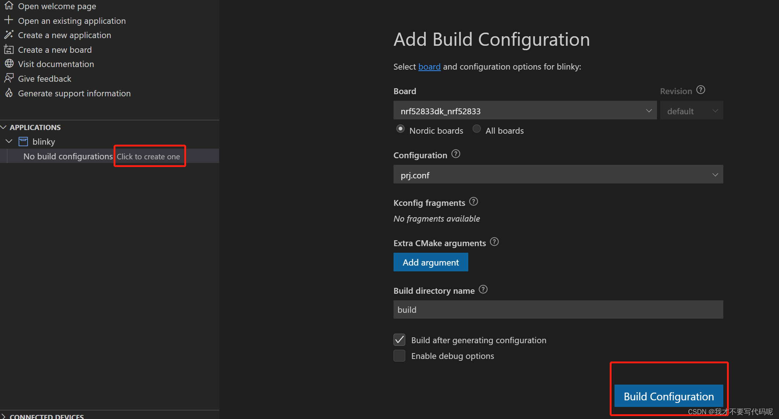779x419 pixels.
Task: Collapse the APPLICATIONS section header
Action: click(4, 127)
